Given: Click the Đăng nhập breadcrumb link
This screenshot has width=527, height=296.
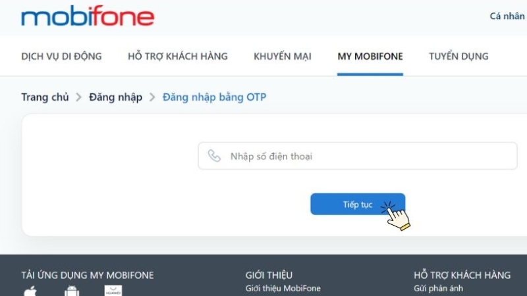Looking at the screenshot, I should click(x=116, y=97).
